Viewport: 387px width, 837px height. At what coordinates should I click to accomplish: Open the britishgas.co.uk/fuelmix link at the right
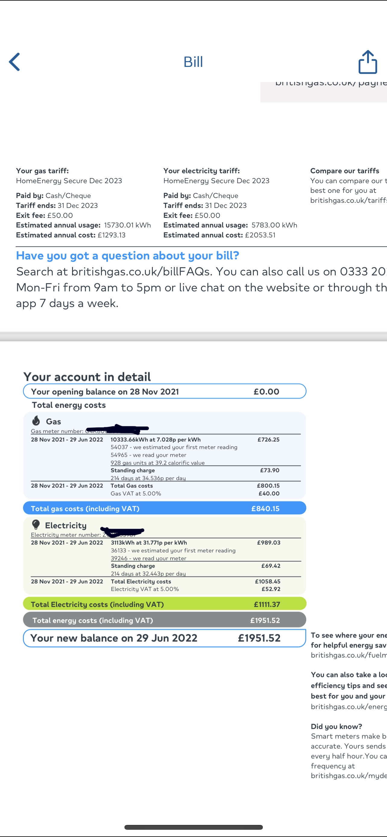pos(349,655)
